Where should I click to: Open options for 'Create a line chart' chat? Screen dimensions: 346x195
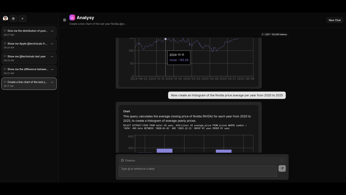[52, 82]
